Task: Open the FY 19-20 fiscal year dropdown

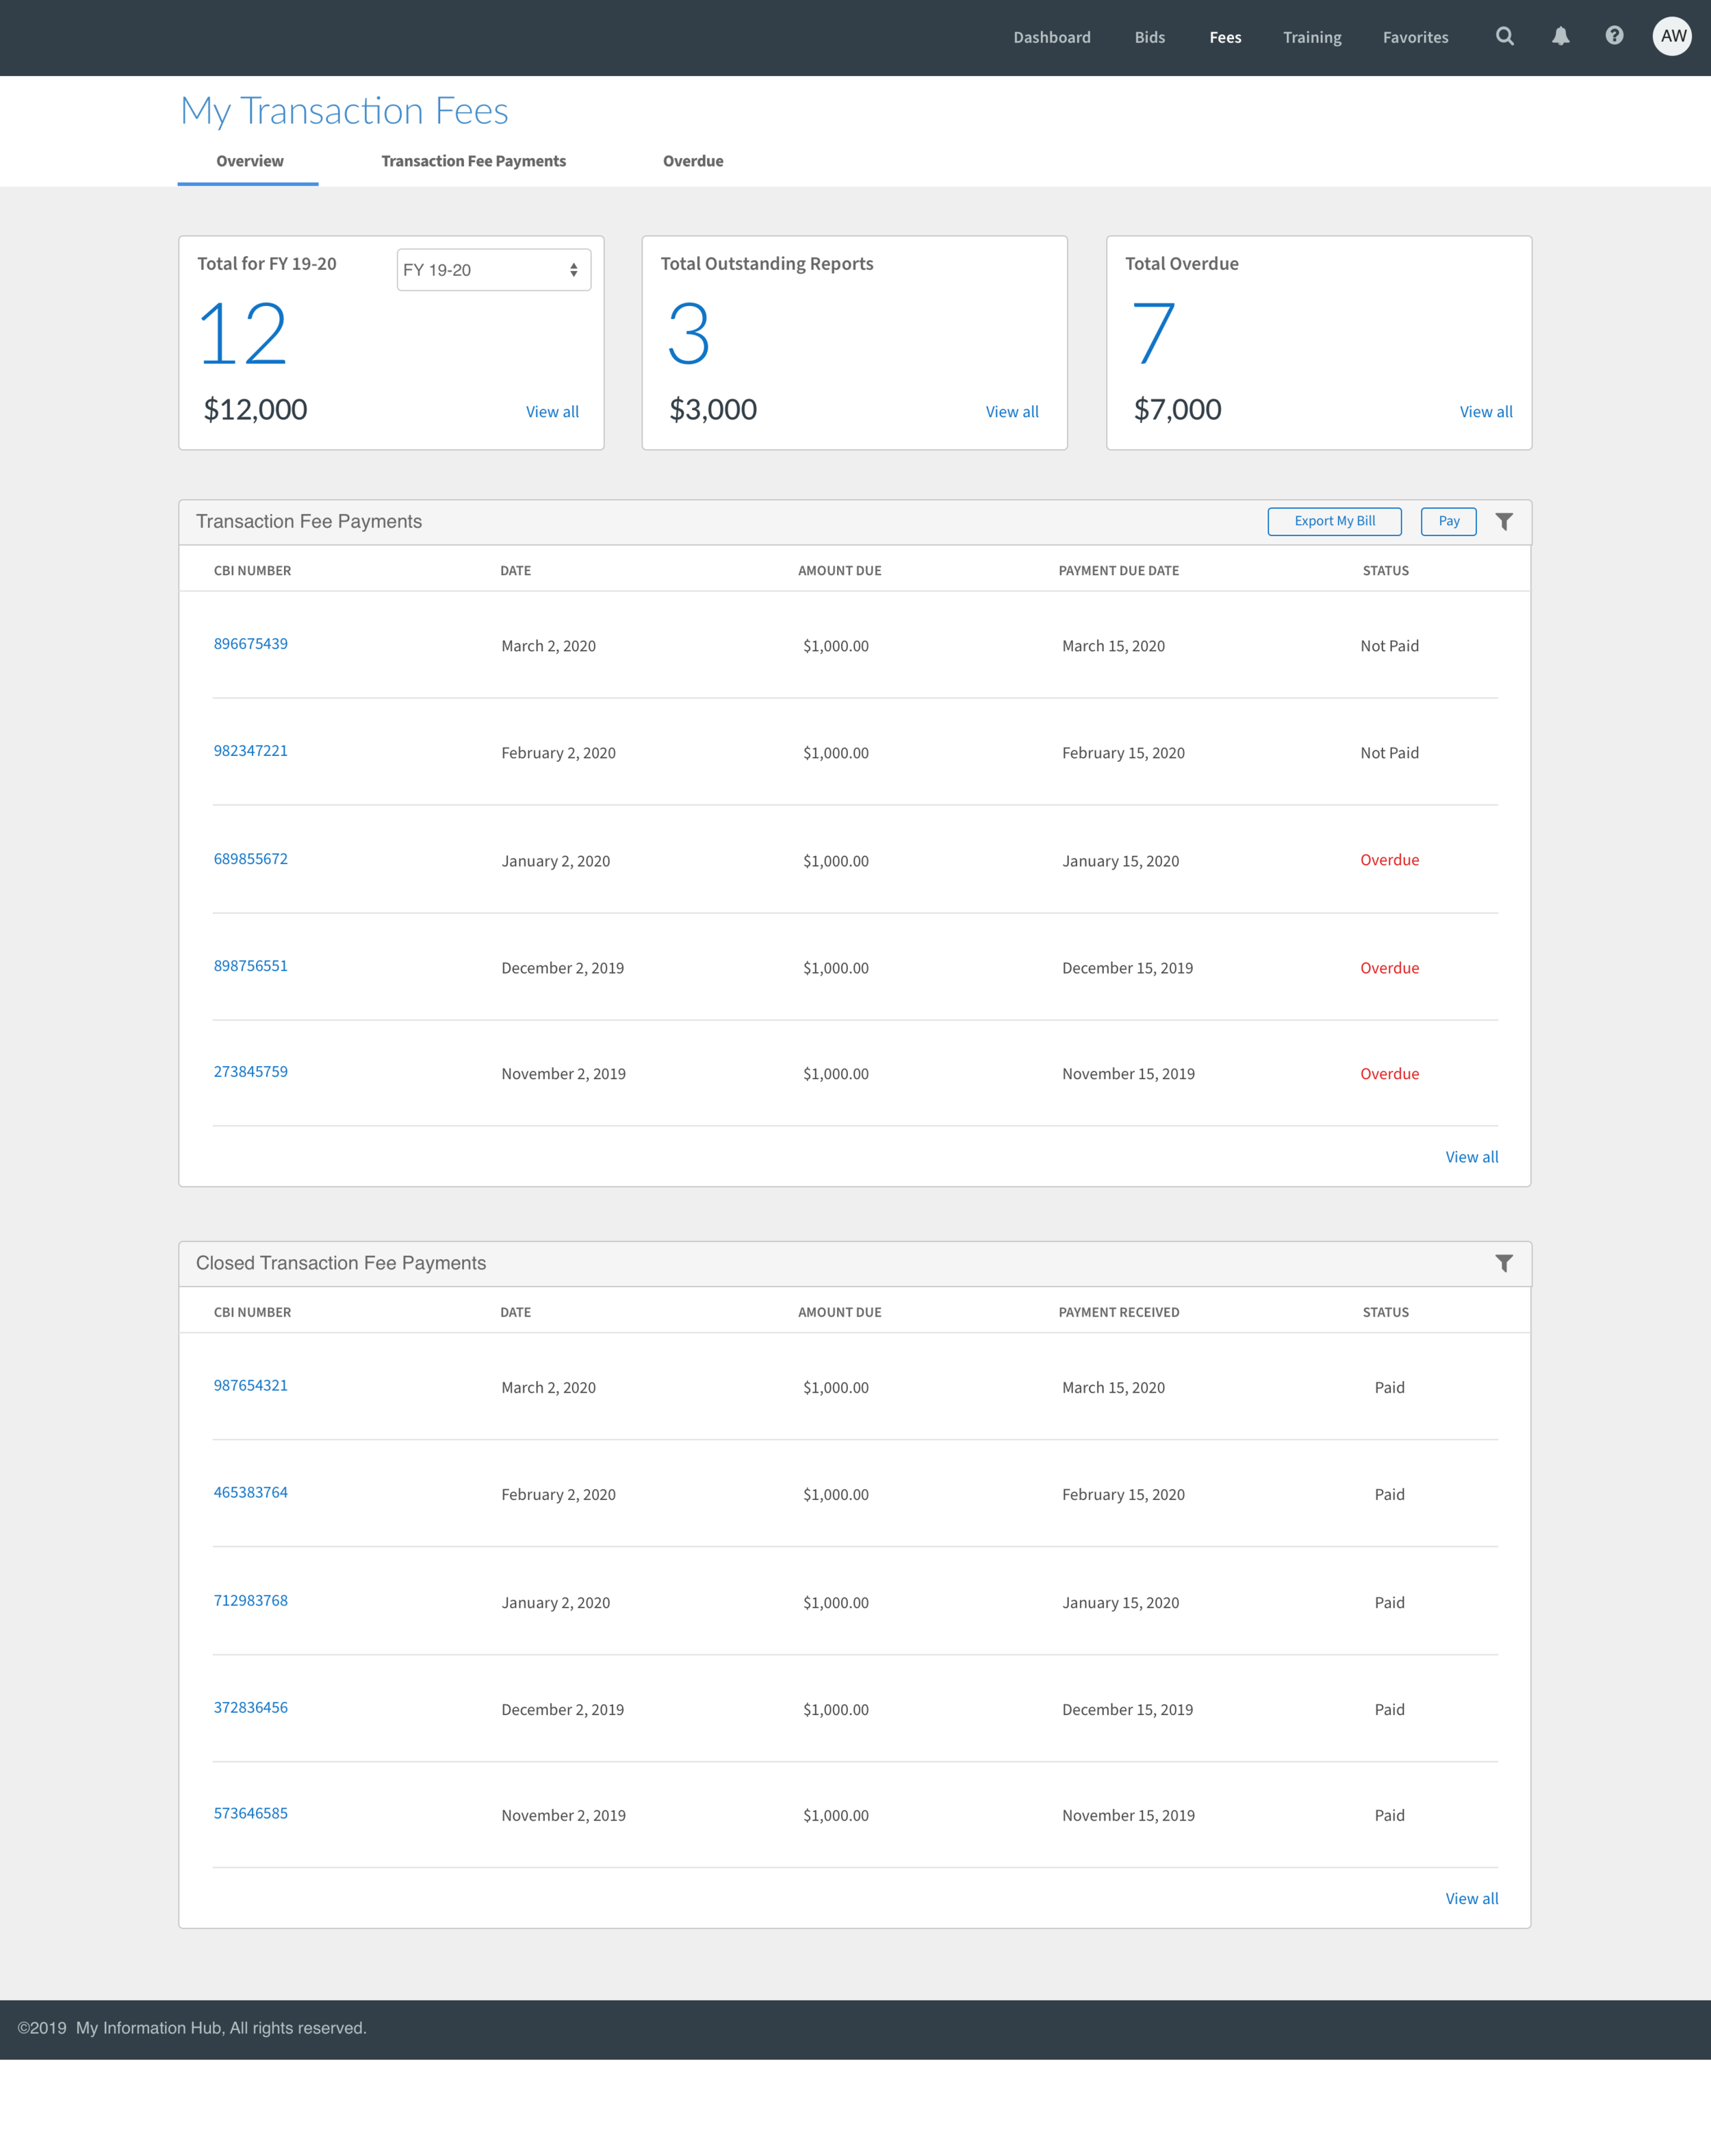Action: click(x=493, y=270)
